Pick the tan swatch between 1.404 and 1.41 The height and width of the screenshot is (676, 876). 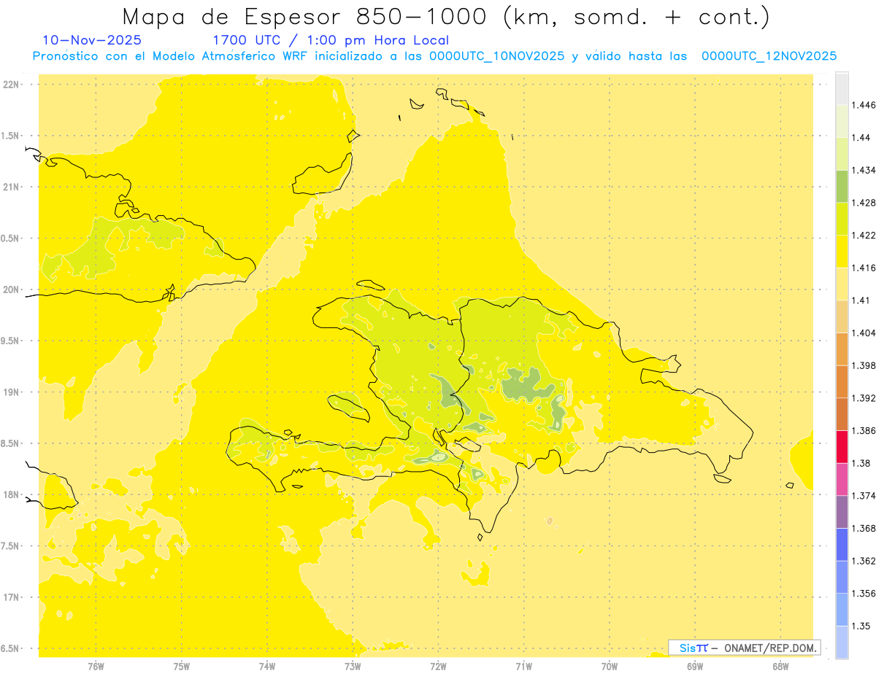[x=842, y=316]
